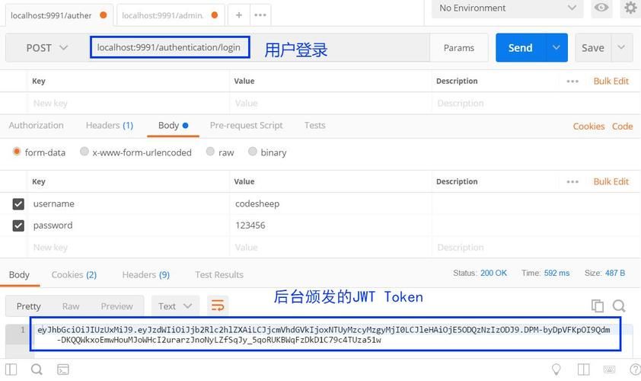The image size is (641, 381).
Task: Expand the Save button arrow menu
Action: pos(621,47)
